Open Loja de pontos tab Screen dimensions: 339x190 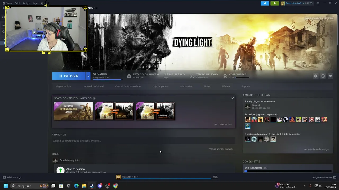[x=160, y=86]
